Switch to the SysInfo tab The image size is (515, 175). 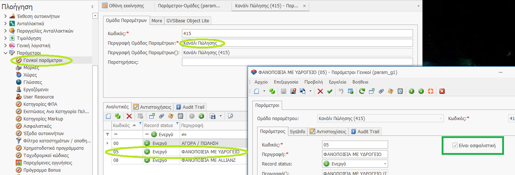297,131
